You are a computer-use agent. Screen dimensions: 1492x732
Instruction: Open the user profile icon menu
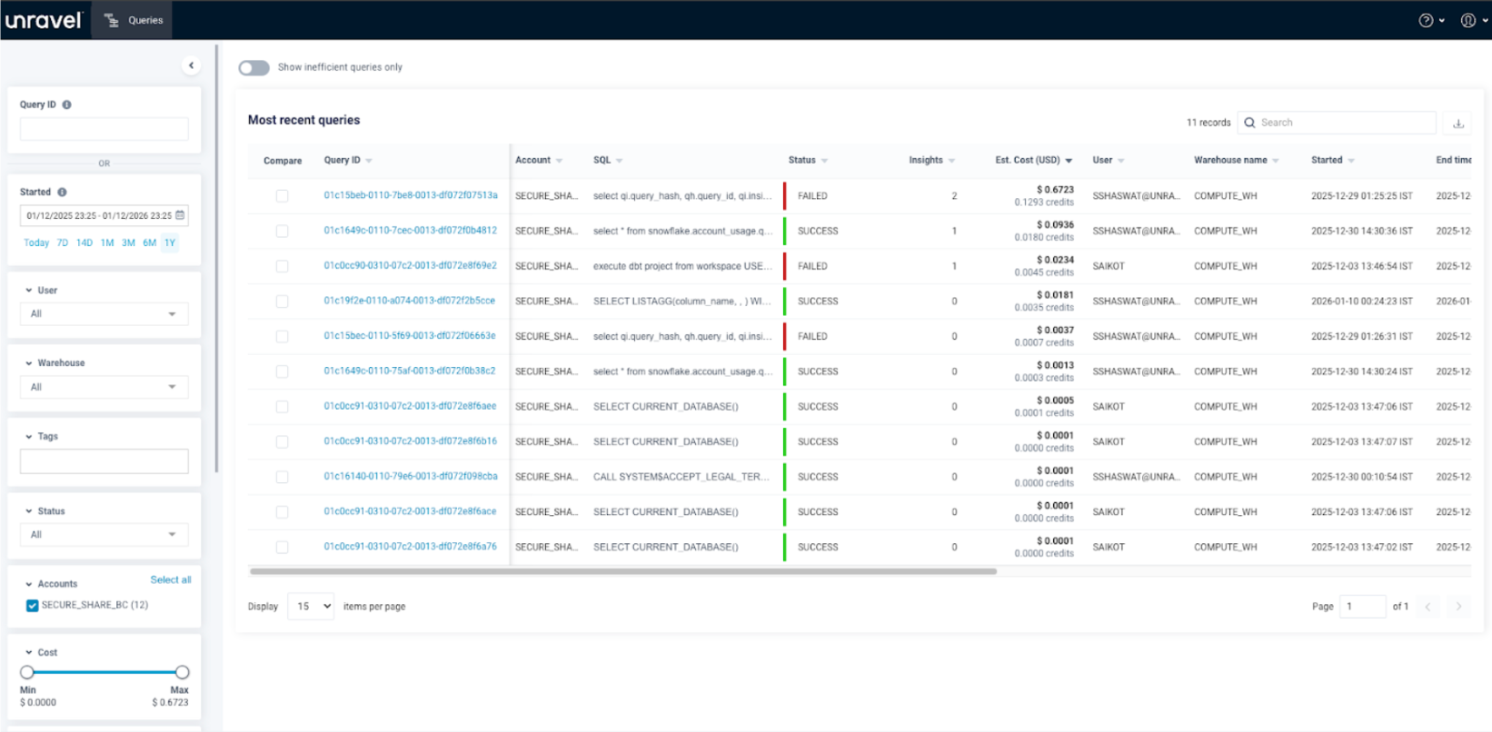(1467, 20)
